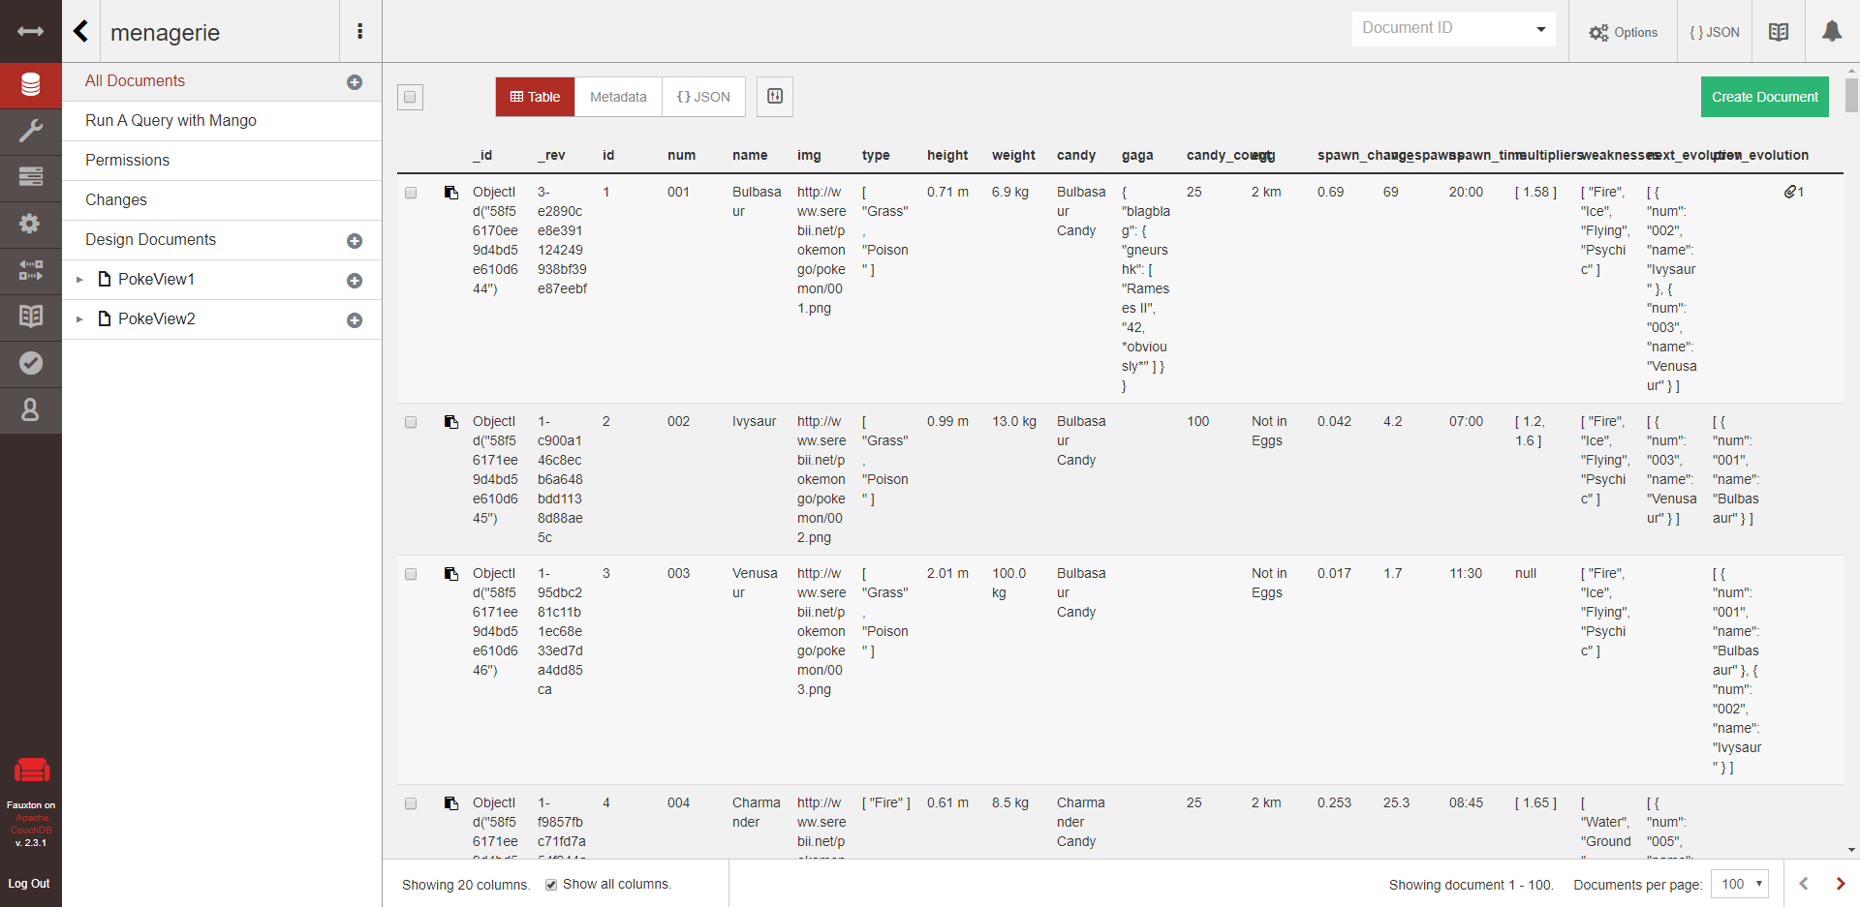Open the Document ID dropdown

coord(1453,28)
